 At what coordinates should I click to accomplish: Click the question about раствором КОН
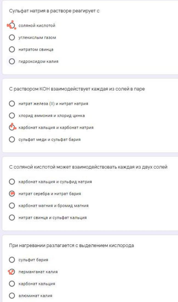click(x=77, y=89)
